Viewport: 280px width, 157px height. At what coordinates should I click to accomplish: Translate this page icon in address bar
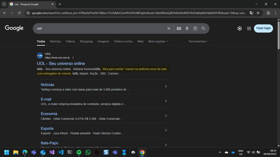[251, 13]
